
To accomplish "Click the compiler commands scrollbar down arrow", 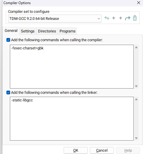I will (136, 86).
